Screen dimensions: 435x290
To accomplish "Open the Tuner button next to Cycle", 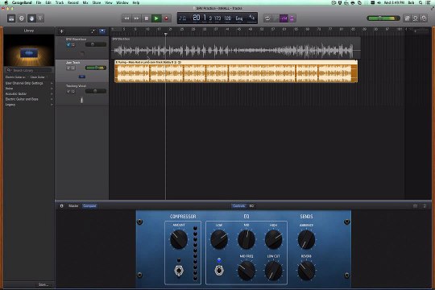I will 275,19.
